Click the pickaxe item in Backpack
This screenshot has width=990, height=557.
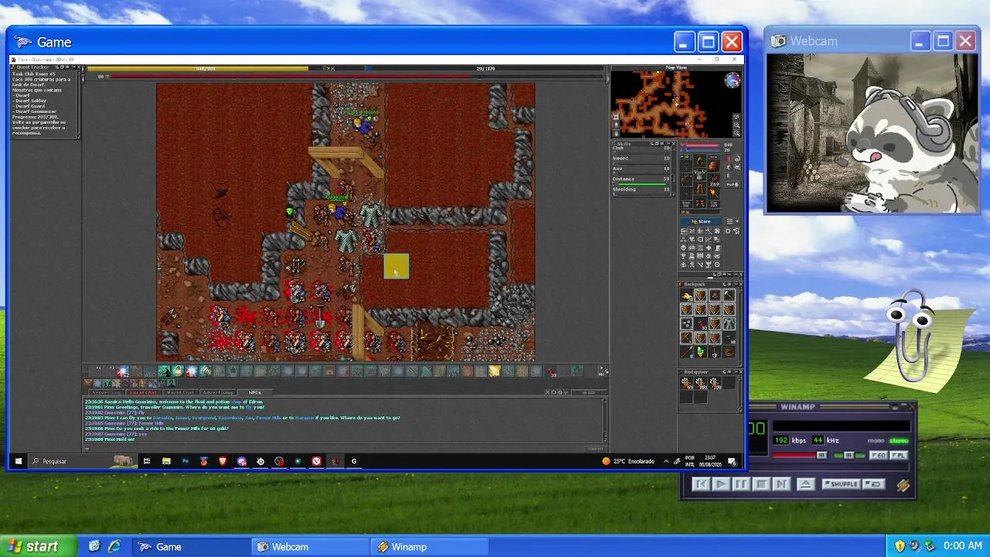tap(729, 296)
